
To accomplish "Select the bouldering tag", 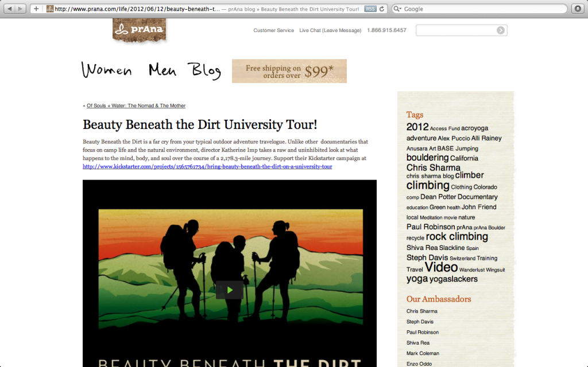I will pyautogui.click(x=427, y=158).
